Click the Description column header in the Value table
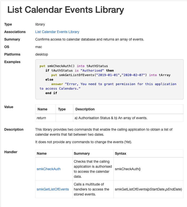 point(85,109)
